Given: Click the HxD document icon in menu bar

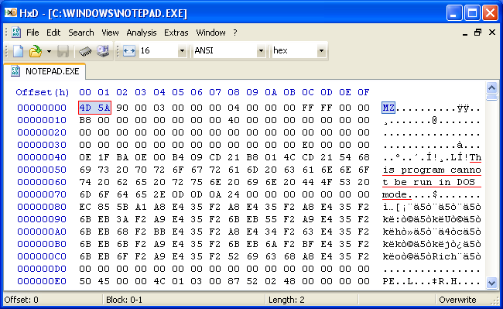Looking at the screenshot, I should tap(16, 33).
